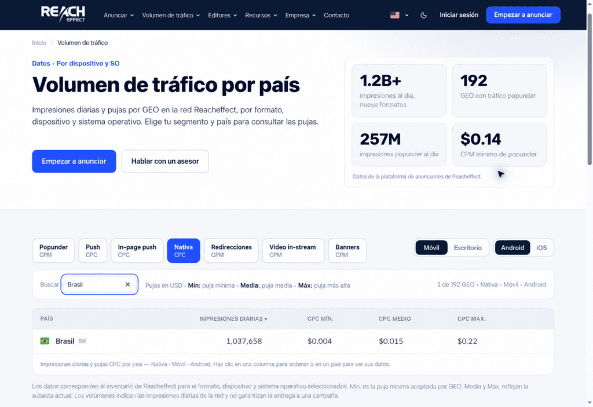Screen dimensions: 593x407
Task: Click the $0.22 maximum CPC value
Action: pos(467,341)
